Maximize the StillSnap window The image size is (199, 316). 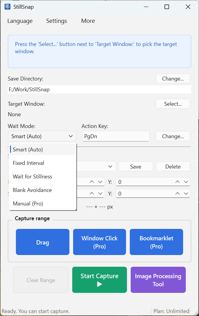point(167,7)
